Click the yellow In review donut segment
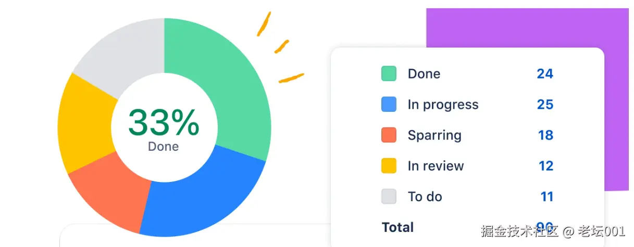 click(x=84, y=125)
